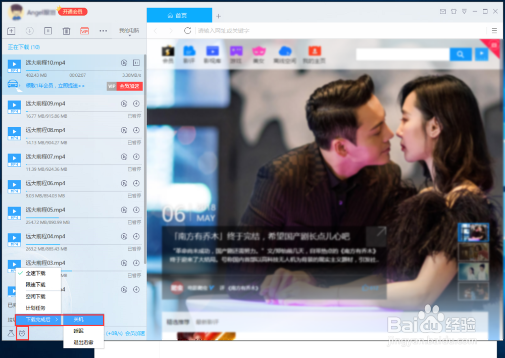Click the pause toolbar icon
This screenshot has height=358, width=505.
[48, 31]
